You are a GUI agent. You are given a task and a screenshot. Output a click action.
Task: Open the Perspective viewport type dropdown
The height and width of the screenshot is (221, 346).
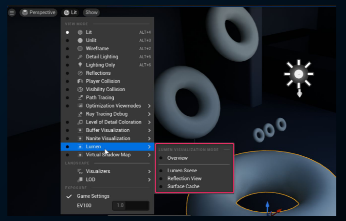click(x=38, y=13)
